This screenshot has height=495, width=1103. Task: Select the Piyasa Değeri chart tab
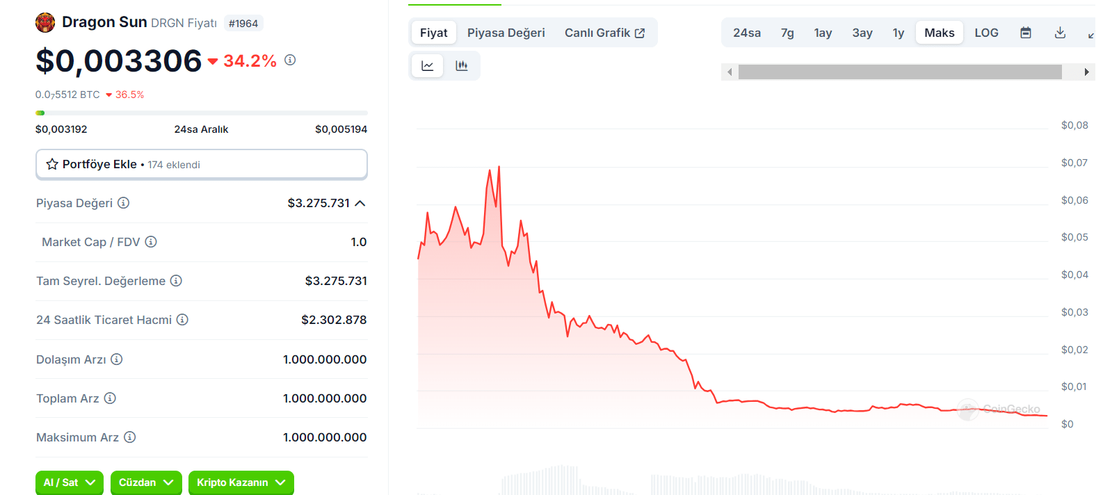(506, 33)
